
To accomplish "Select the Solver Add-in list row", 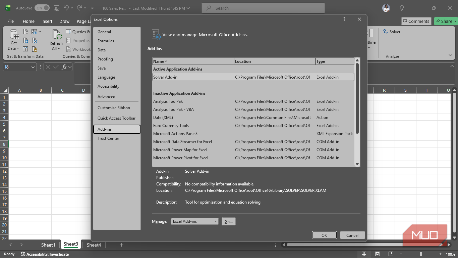I will 253,77.
